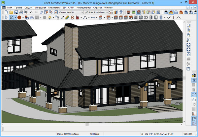The width and height of the screenshot is (198, 137).
Task: Toggle the object snaps square button
Action: [x=194, y=119]
